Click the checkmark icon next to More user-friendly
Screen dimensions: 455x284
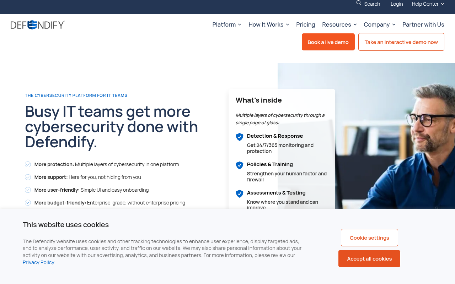28,190
